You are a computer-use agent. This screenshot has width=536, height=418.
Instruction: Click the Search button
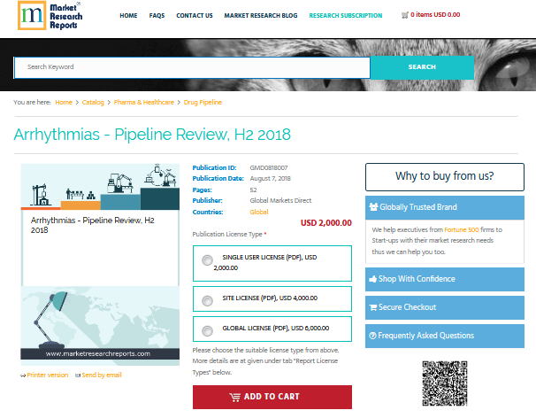(x=422, y=67)
